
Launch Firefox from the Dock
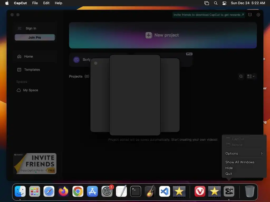point(63,191)
